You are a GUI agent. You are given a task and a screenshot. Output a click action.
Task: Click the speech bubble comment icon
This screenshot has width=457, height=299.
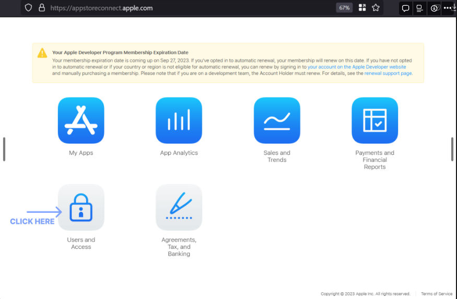[405, 8]
